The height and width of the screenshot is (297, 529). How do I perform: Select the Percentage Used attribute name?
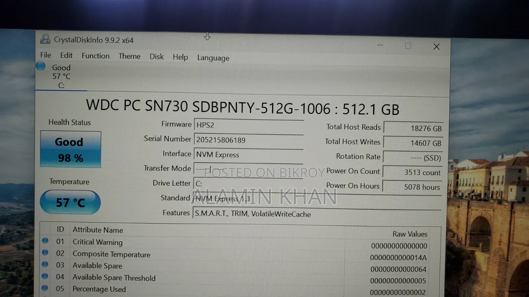(99, 289)
